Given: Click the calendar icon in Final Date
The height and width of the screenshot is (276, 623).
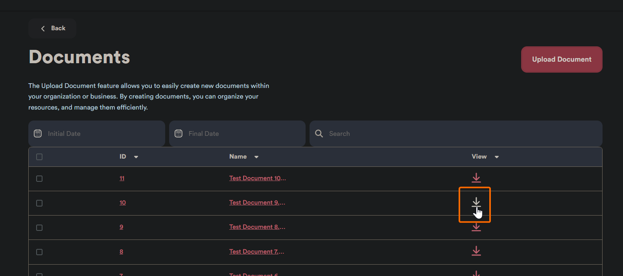Looking at the screenshot, I should 179,133.
